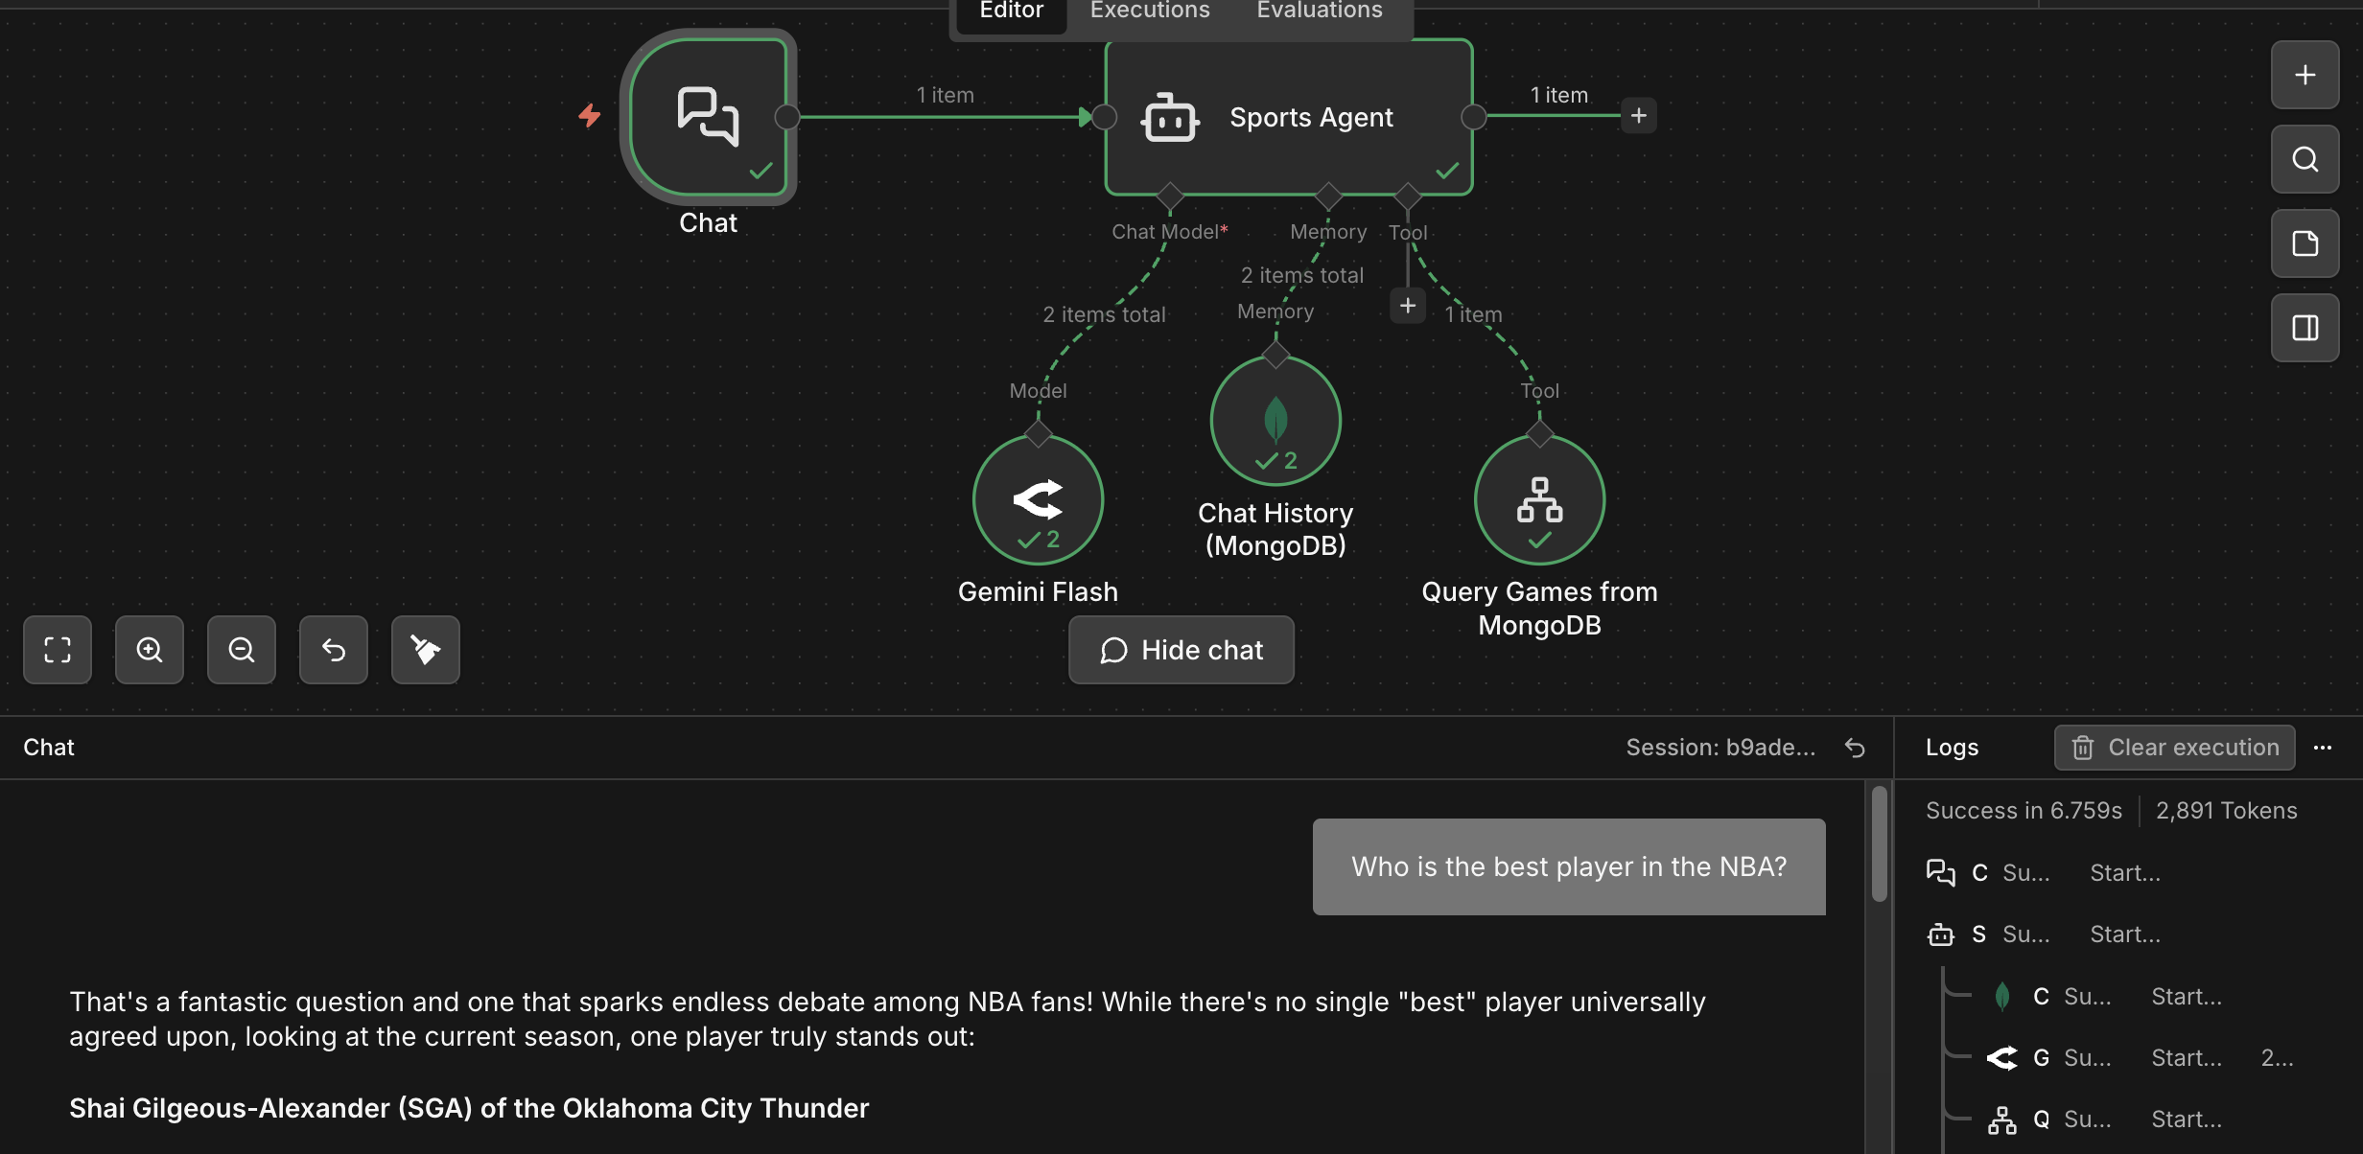Collapse the Sports Agent log subtree
The height and width of the screenshot is (1154, 2363).
click(1941, 935)
